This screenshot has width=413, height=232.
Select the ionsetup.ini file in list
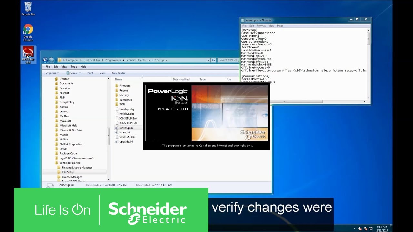pyautogui.click(x=124, y=128)
